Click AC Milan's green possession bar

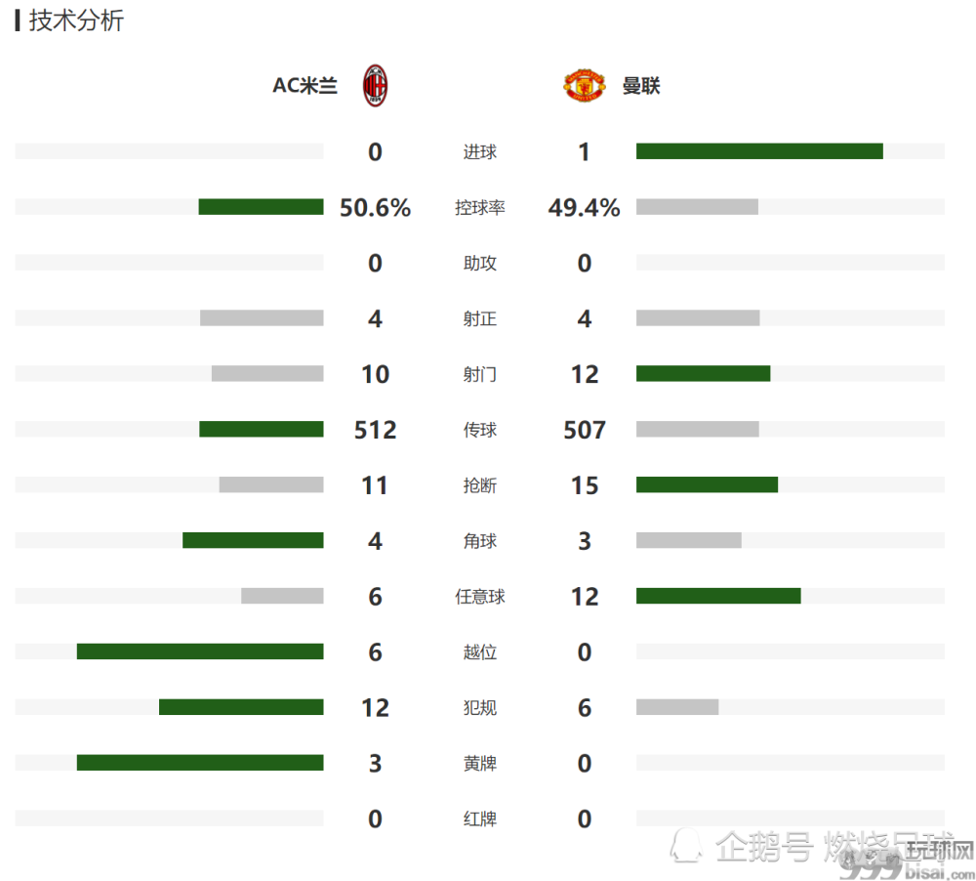(x=261, y=207)
